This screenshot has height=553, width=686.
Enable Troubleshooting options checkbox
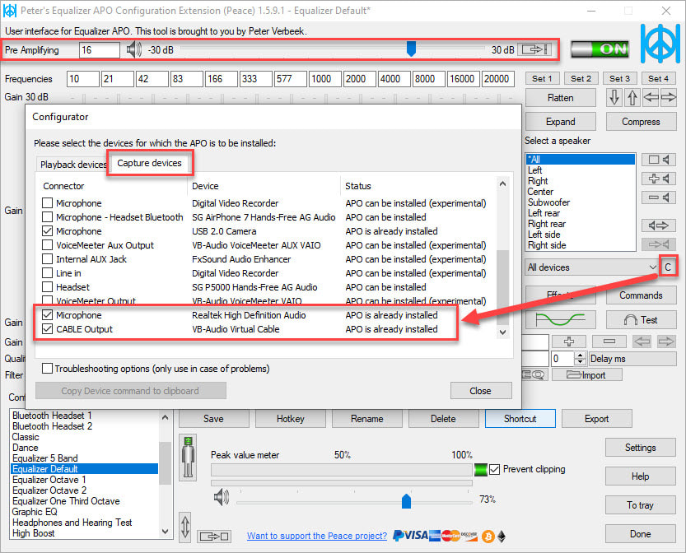tap(47, 369)
